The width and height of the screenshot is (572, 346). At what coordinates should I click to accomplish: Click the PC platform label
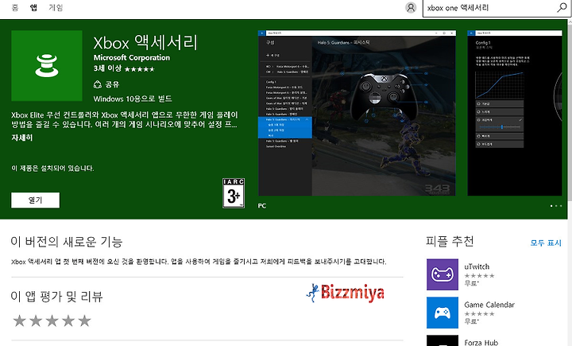coord(262,206)
